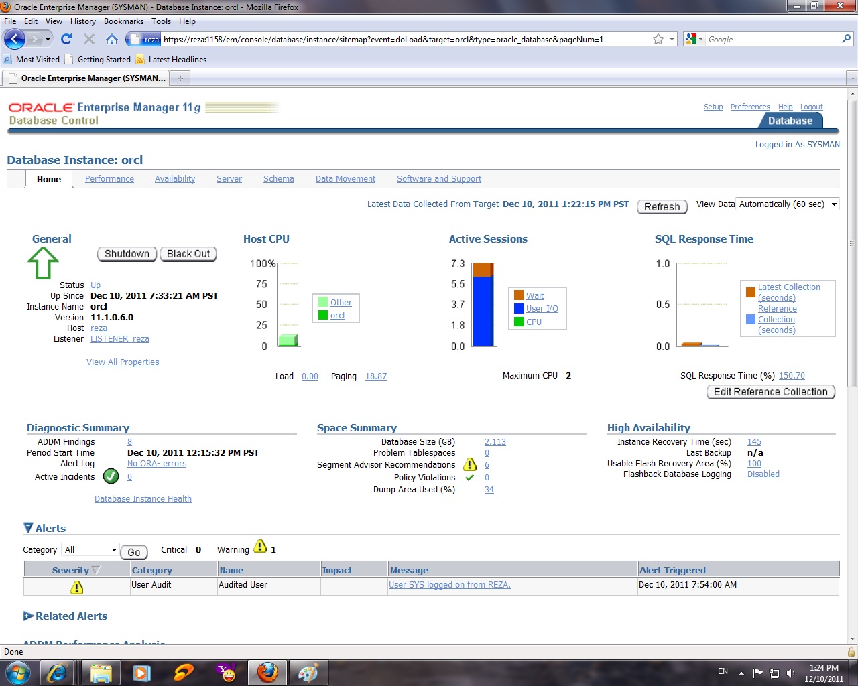
Task: Collapse the Alerts section
Action: coord(28,528)
